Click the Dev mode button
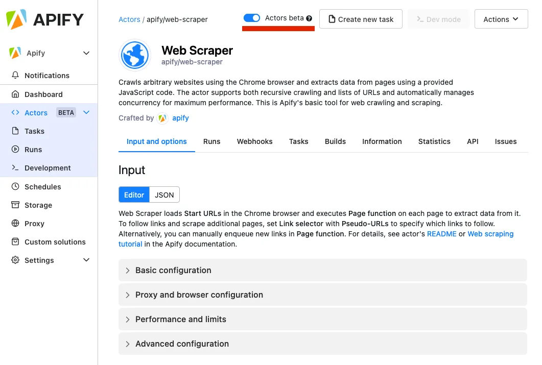The image size is (542, 365). pyautogui.click(x=439, y=19)
